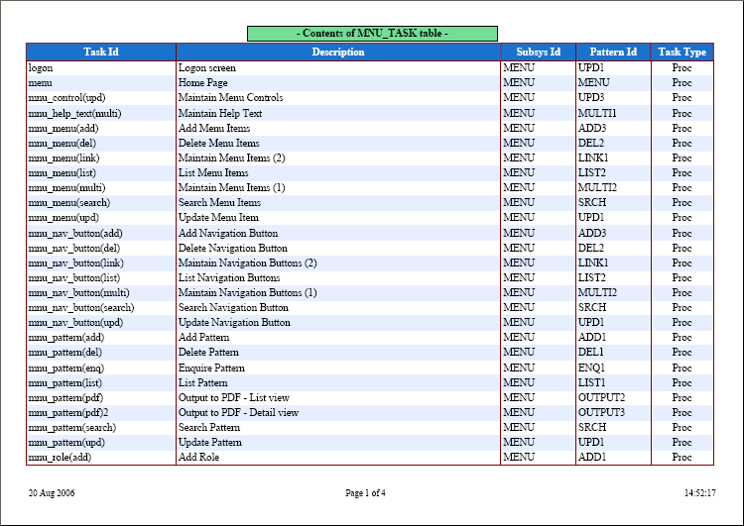Click the Description column header
744x526 pixels.
coord(337,52)
